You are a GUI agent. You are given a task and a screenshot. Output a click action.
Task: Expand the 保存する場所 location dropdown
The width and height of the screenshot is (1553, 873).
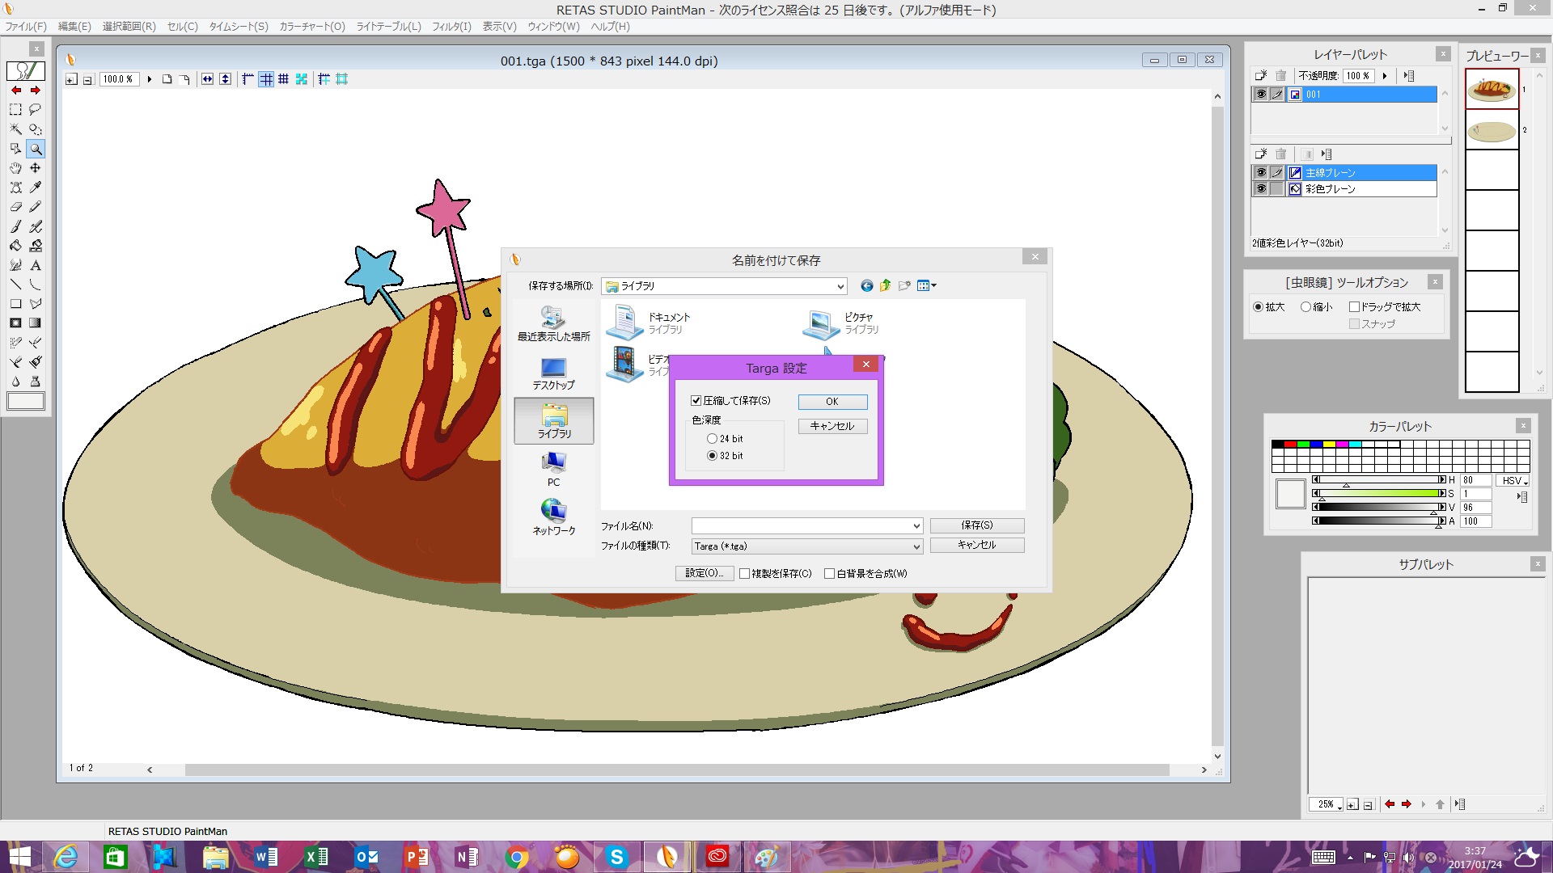click(x=840, y=286)
